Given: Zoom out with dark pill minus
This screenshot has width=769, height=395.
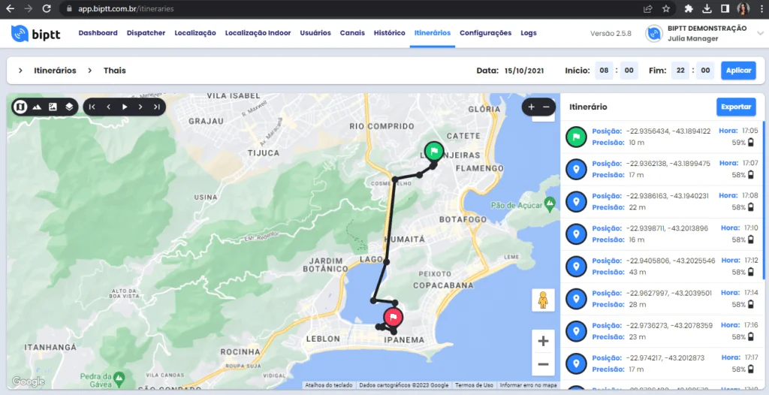Looking at the screenshot, I should (546, 107).
